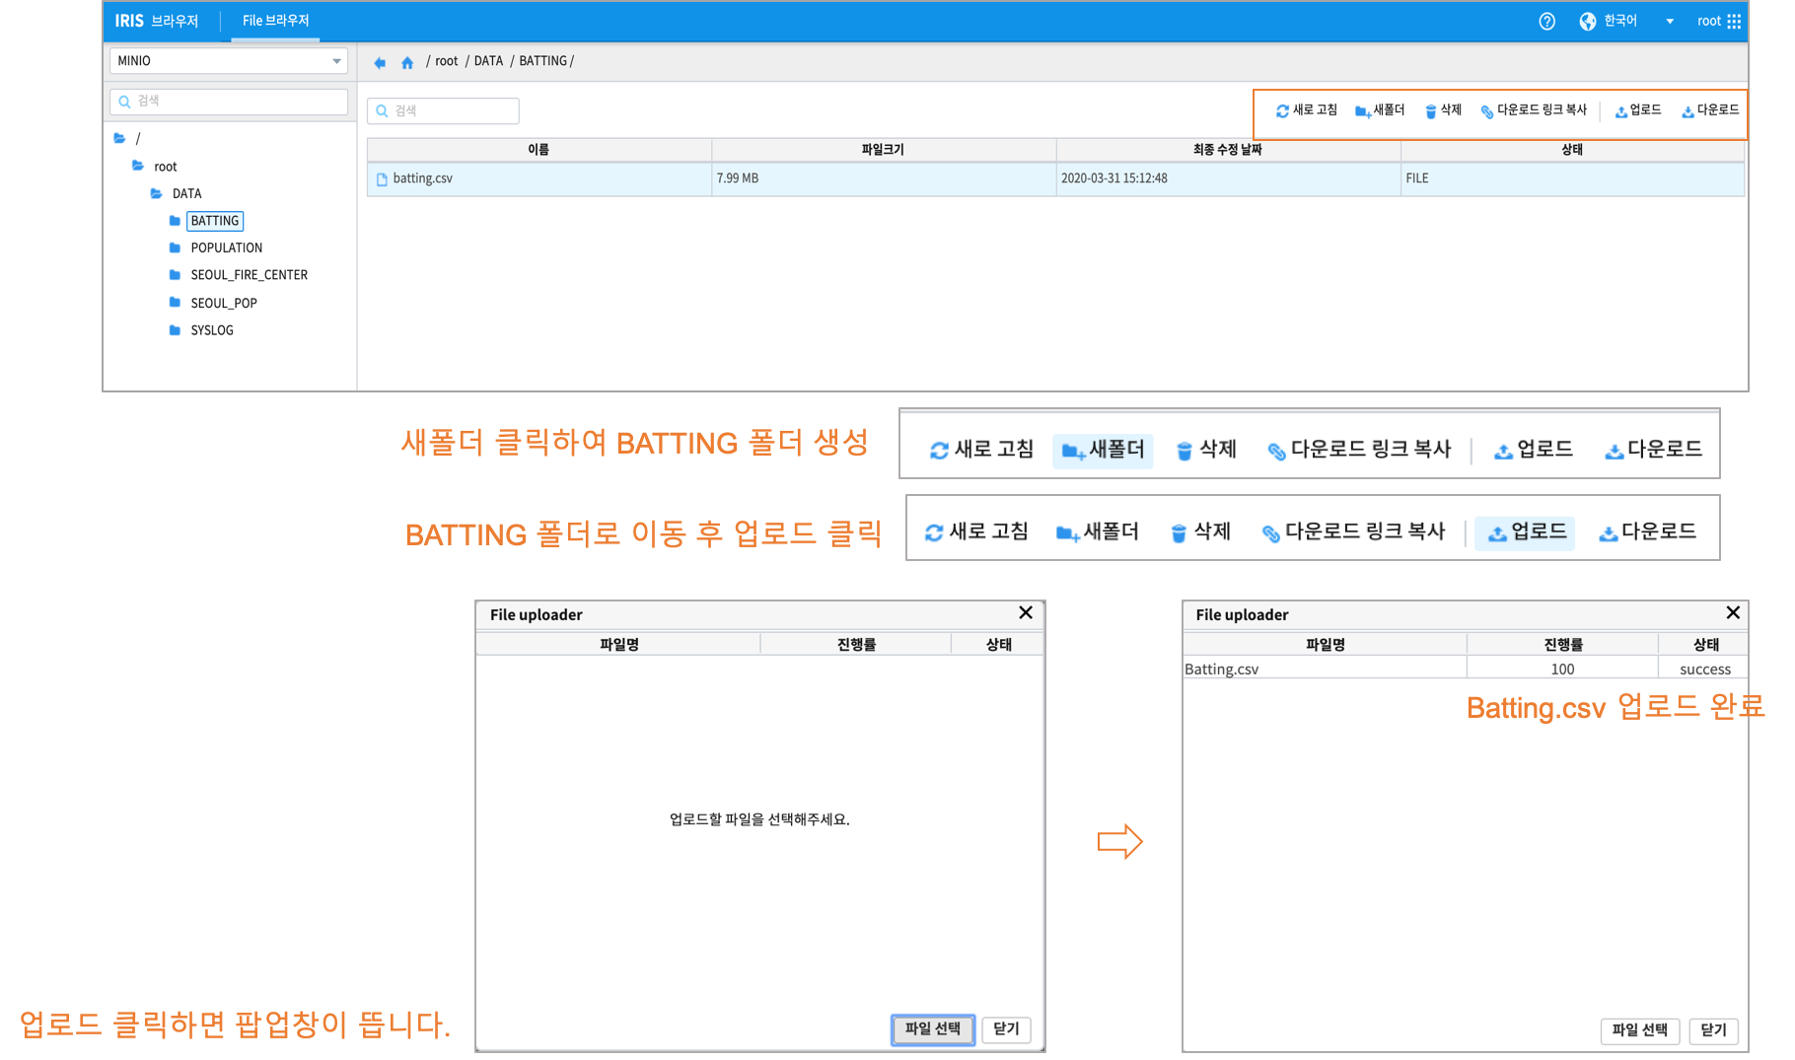Image resolution: width=1795 pixels, height=1060 pixels.
Task: Click 닫기 in the empty File uploader
Action: click(x=1007, y=1029)
